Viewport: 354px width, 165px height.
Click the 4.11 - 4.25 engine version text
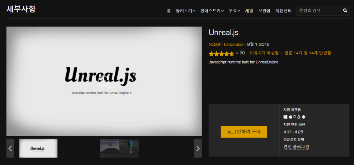pyautogui.click(x=293, y=132)
